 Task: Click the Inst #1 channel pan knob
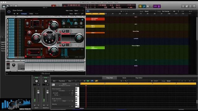(37, 81)
